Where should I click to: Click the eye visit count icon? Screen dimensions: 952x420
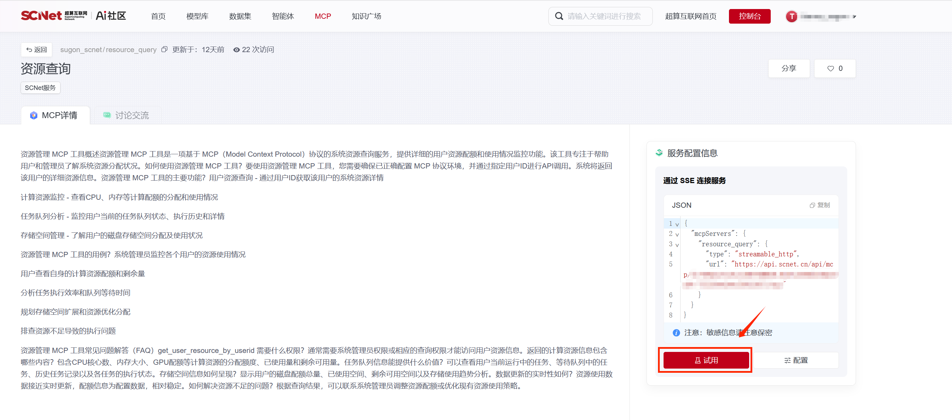pos(236,50)
